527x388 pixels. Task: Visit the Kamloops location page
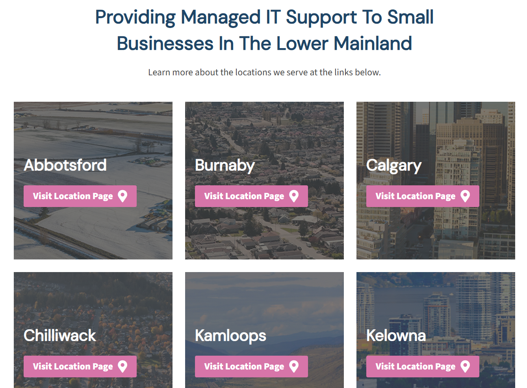251,366
